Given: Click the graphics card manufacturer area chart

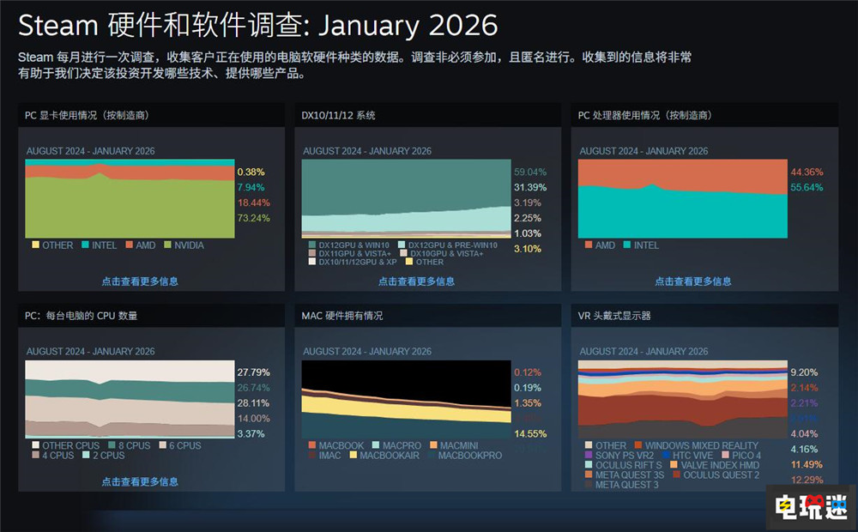Looking at the screenshot, I should pos(130,199).
